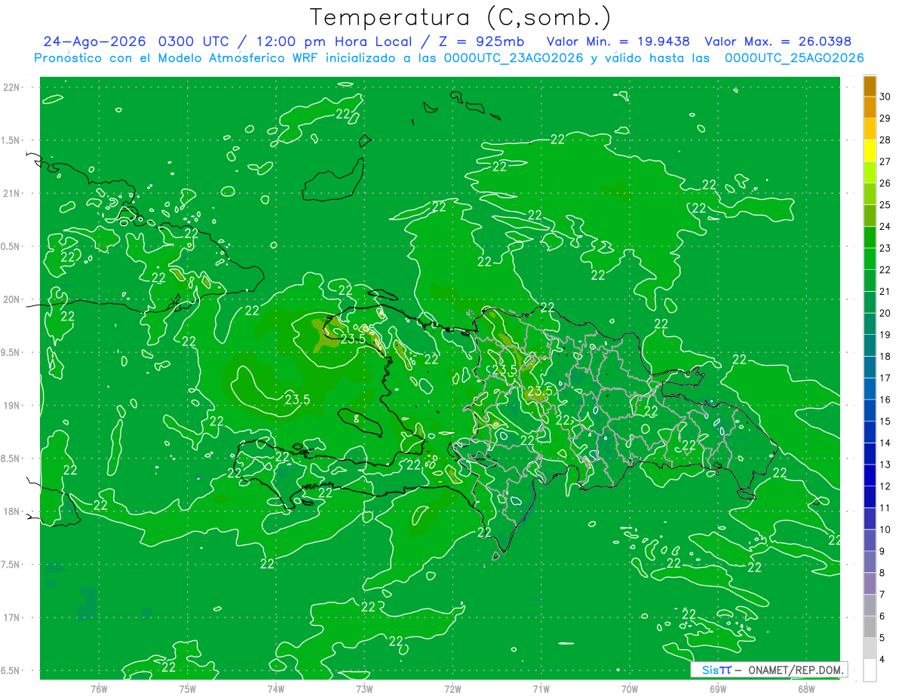Viewport: 905px width, 699px height.
Task: Click the "18N" latitude axis label
Action: click(13, 511)
